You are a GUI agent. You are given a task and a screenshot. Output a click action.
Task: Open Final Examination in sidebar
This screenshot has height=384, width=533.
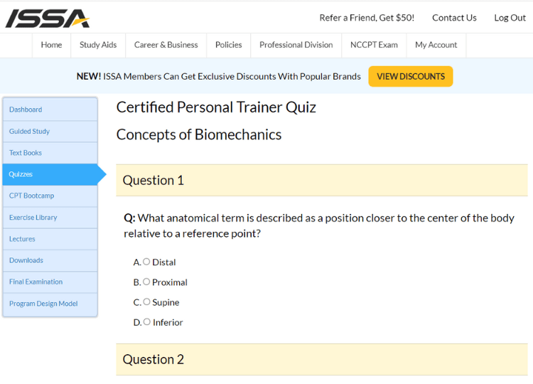(x=50, y=282)
